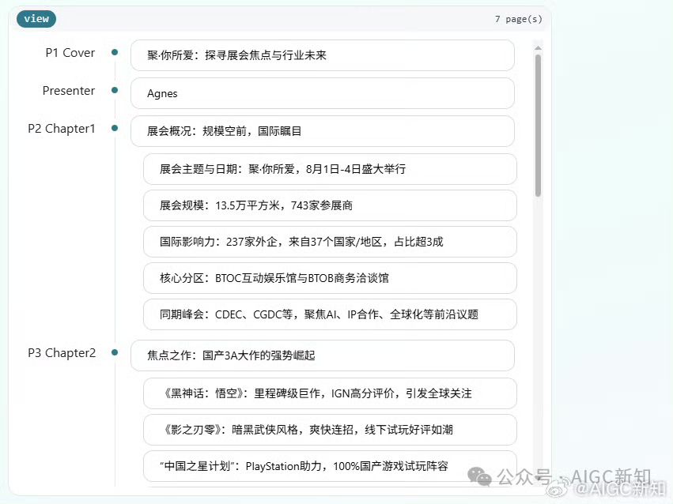Image resolution: width=673 pixels, height=504 pixels.
Task: Click the P3 Chapter2 timeline dot
Action: pyautogui.click(x=115, y=352)
